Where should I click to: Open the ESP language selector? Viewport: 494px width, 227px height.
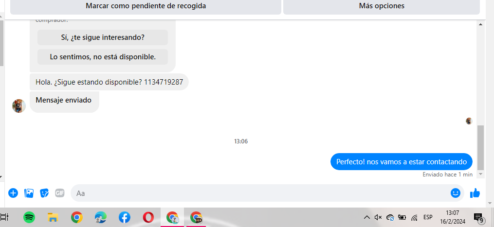click(428, 217)
